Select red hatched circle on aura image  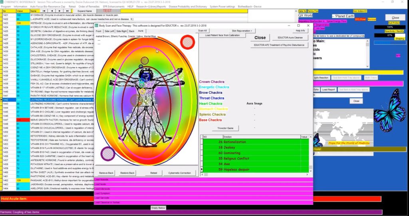click(187, 42)
